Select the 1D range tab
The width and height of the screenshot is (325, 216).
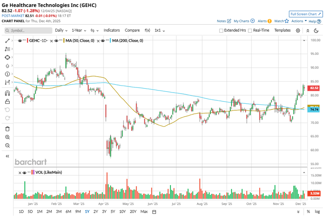click(x=21, y=212)
